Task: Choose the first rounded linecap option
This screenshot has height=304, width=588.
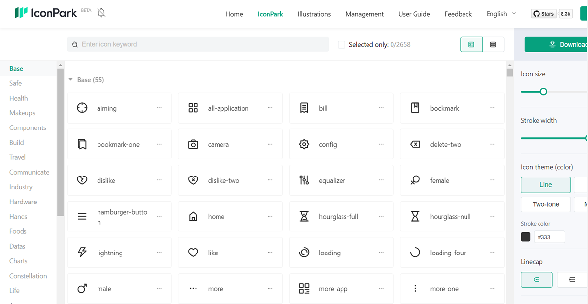Action: (x=537, y=279)
